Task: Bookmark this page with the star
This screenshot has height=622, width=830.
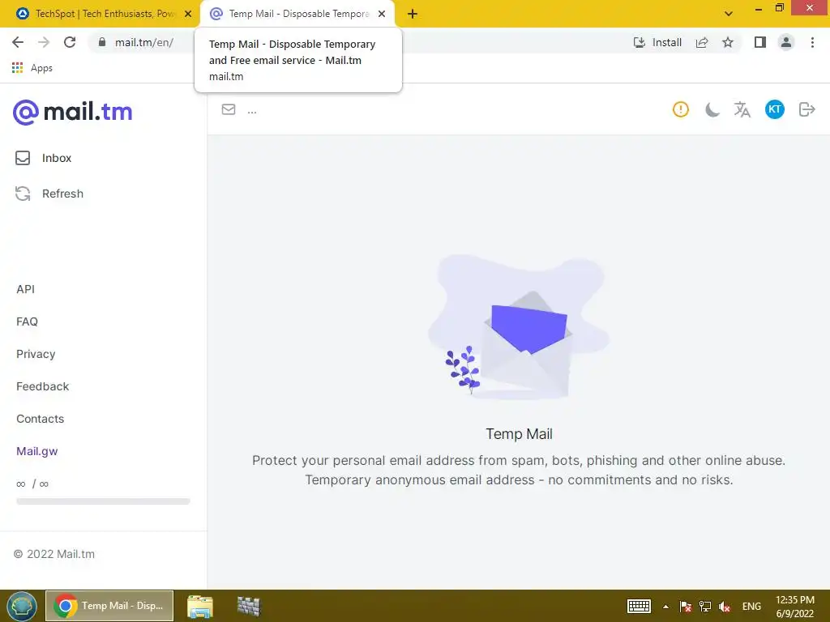Action: (x=728, y=42)
